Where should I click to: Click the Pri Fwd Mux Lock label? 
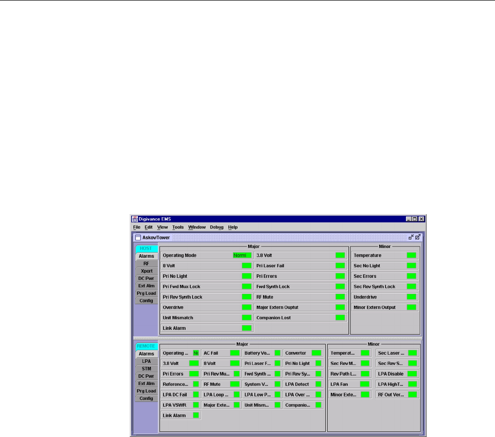click(x=182, y=286)
